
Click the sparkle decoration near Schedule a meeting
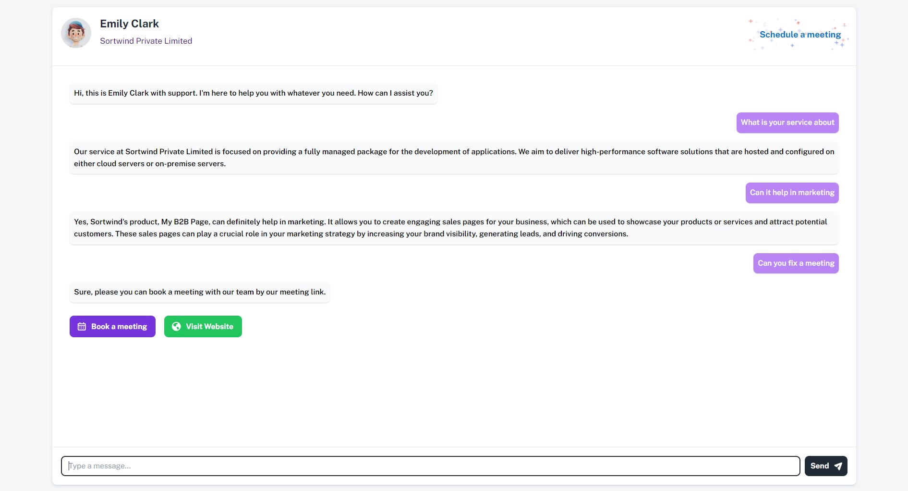pyautogui.click(x=799, y=34)
